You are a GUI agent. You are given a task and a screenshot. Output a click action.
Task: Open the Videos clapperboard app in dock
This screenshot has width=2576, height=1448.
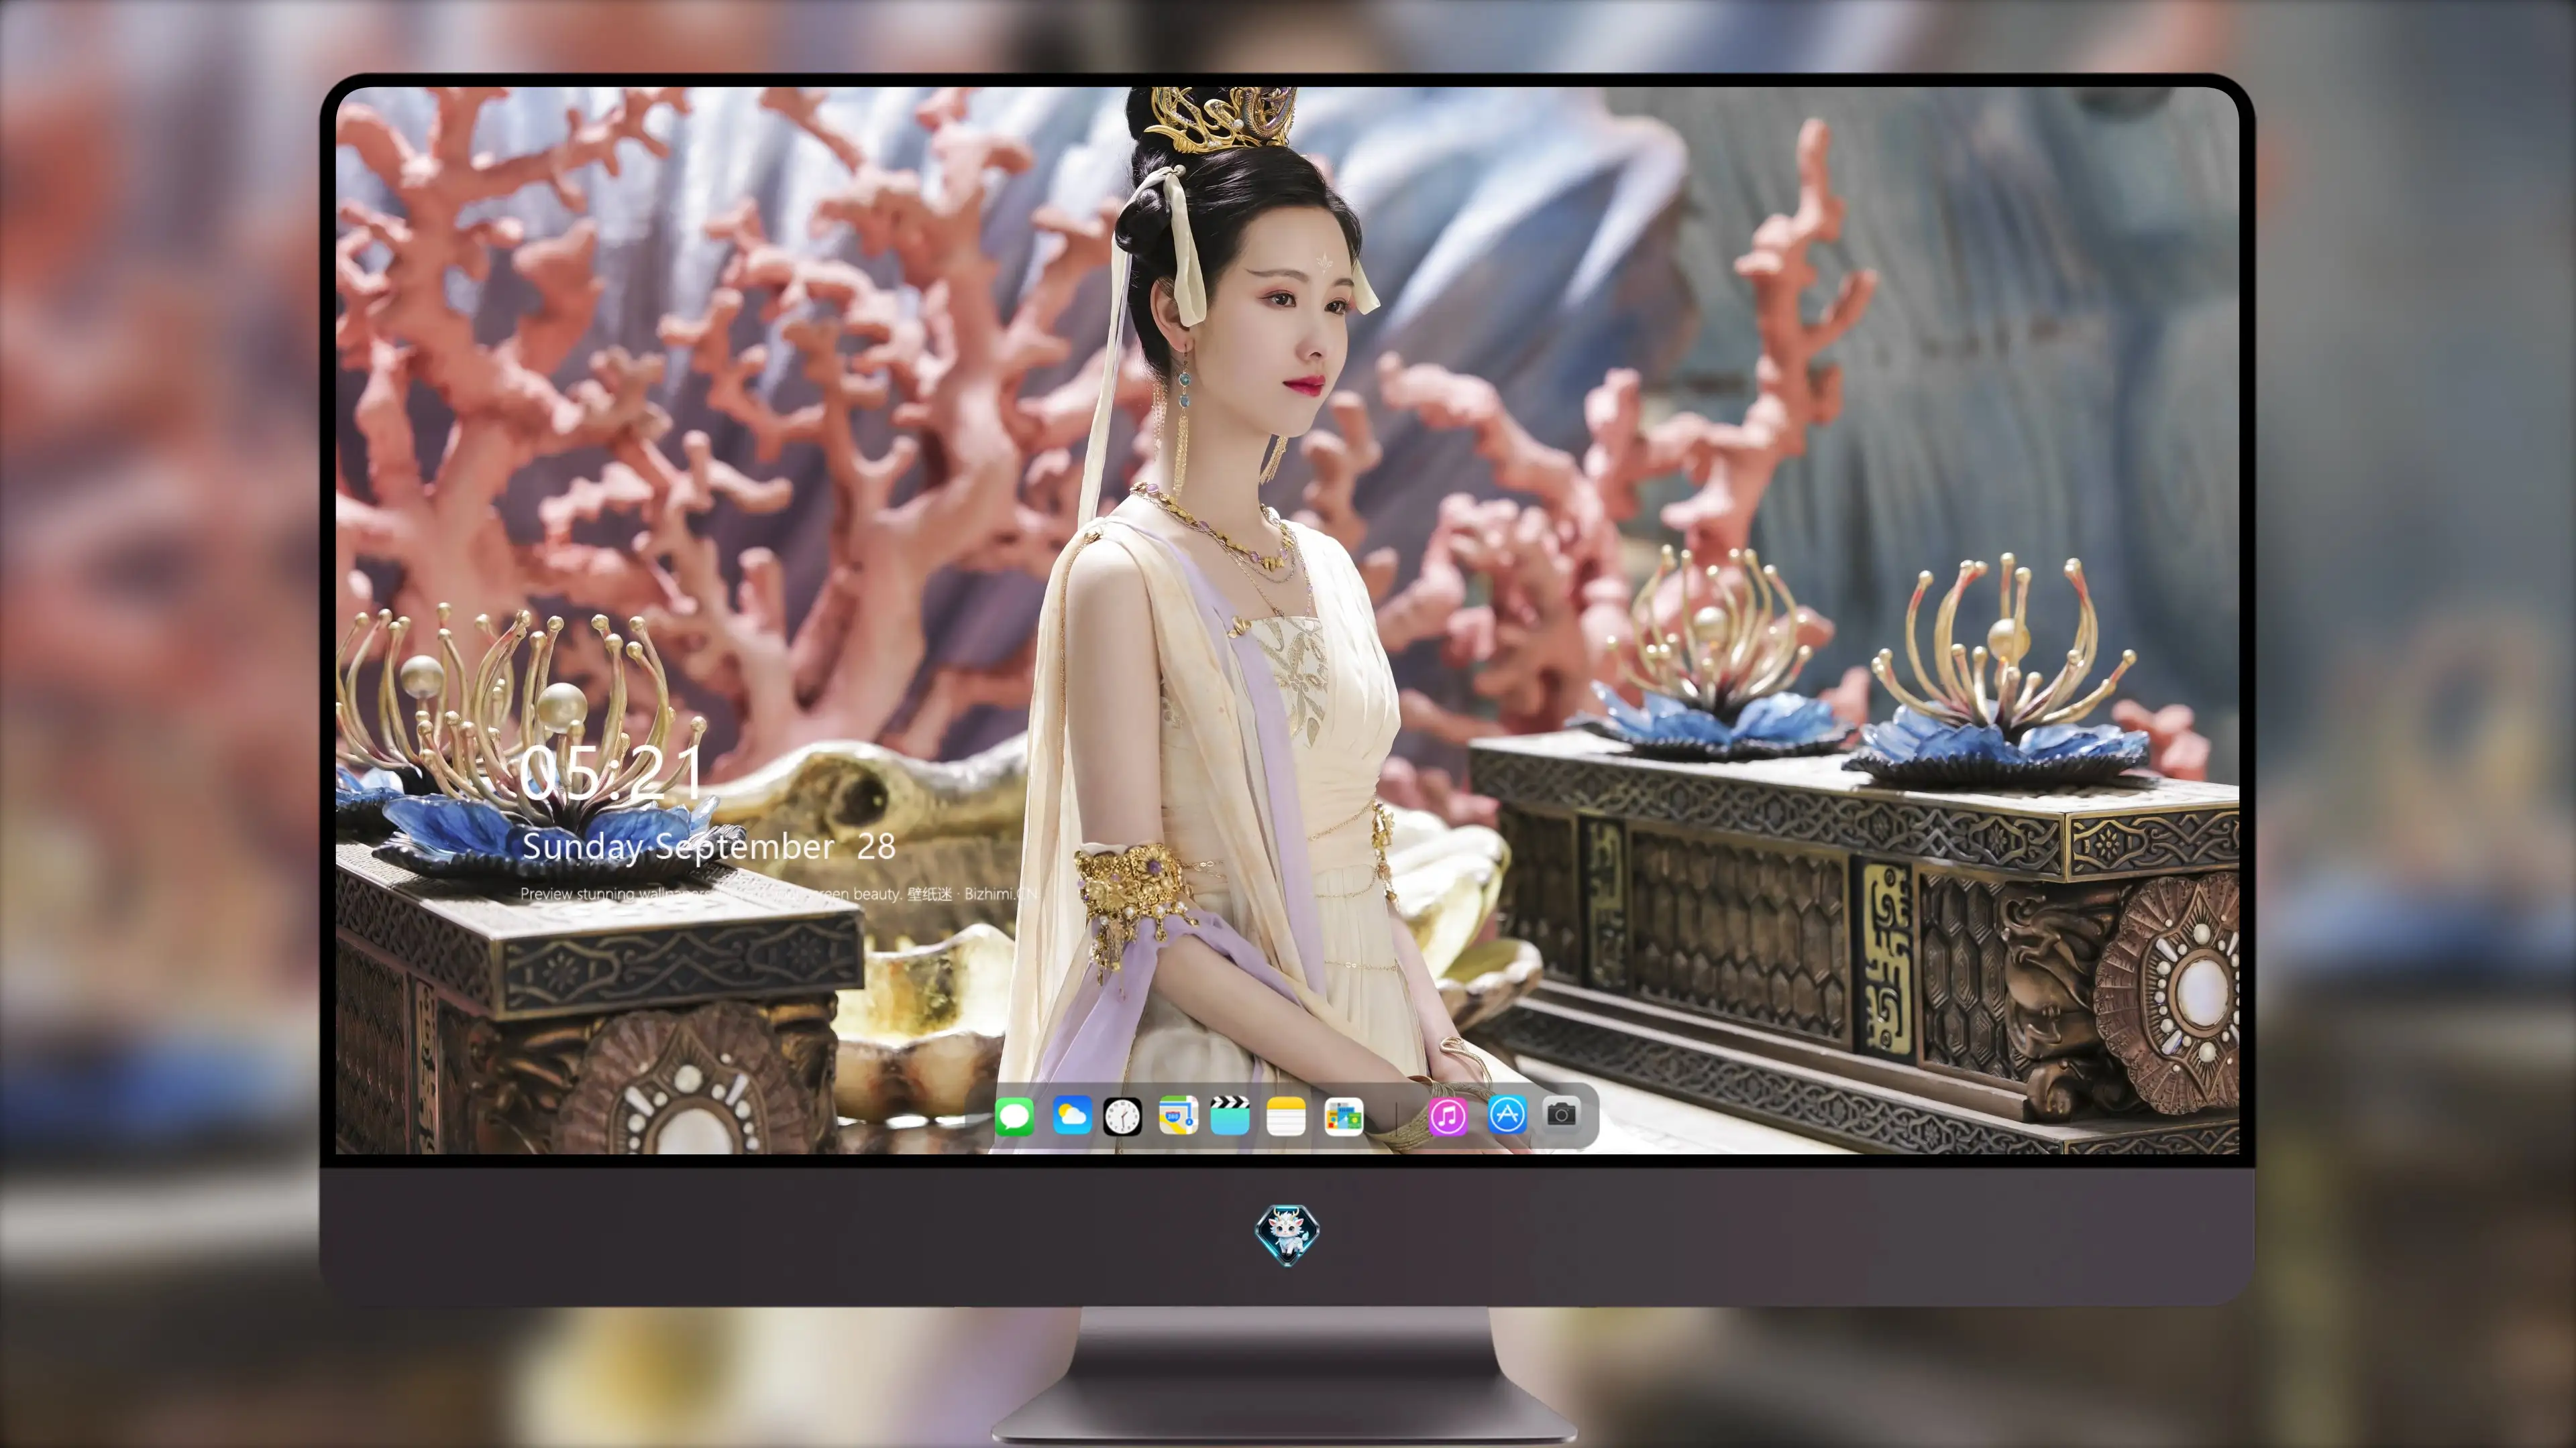pyautogui.click(x=1230, y=1115)
